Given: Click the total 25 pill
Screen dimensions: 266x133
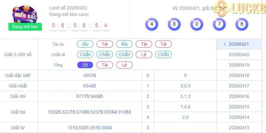Looking at the screenshot, I should coord(85,65).
